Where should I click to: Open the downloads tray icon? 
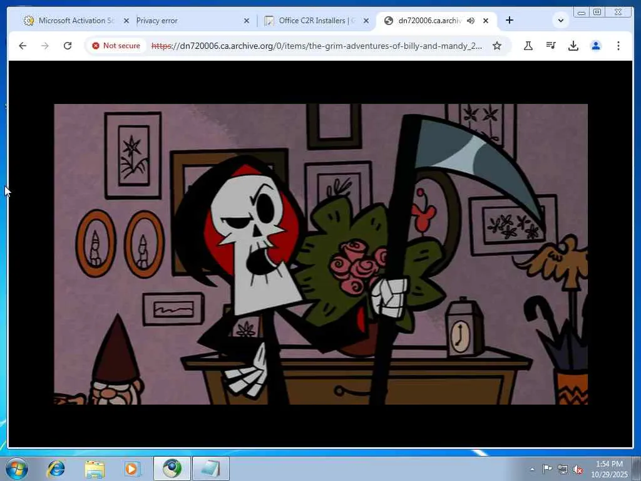tap(573, 46)
